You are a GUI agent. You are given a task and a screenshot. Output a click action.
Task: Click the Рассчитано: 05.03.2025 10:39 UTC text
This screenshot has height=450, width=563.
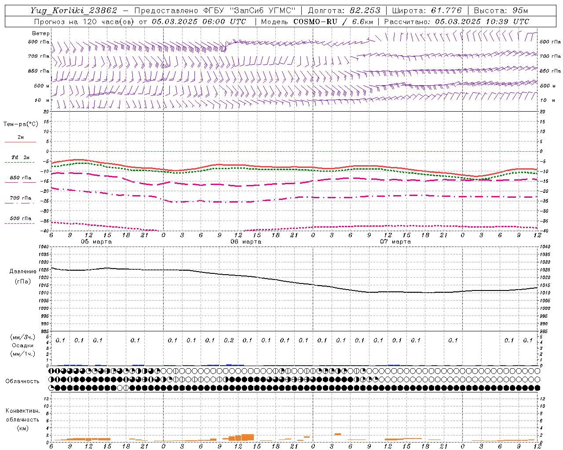coord(457,21)
